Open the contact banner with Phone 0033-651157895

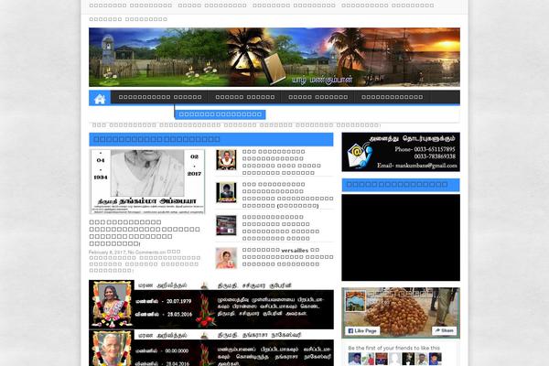[x=401, y=152]
